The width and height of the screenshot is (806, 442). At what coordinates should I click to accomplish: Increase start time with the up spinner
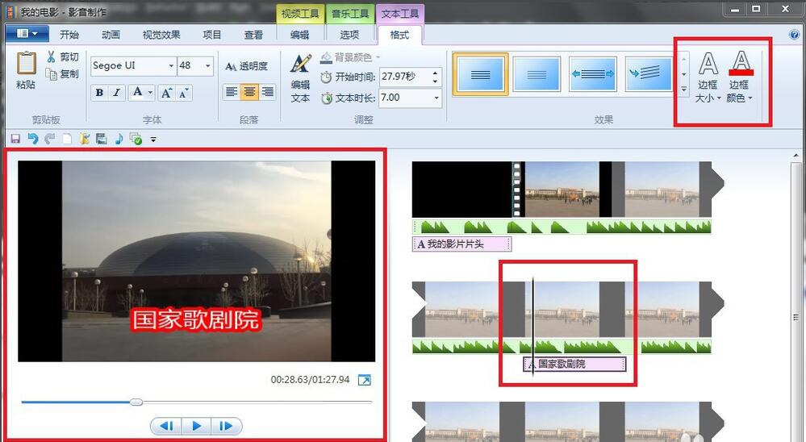pos(436,73)
